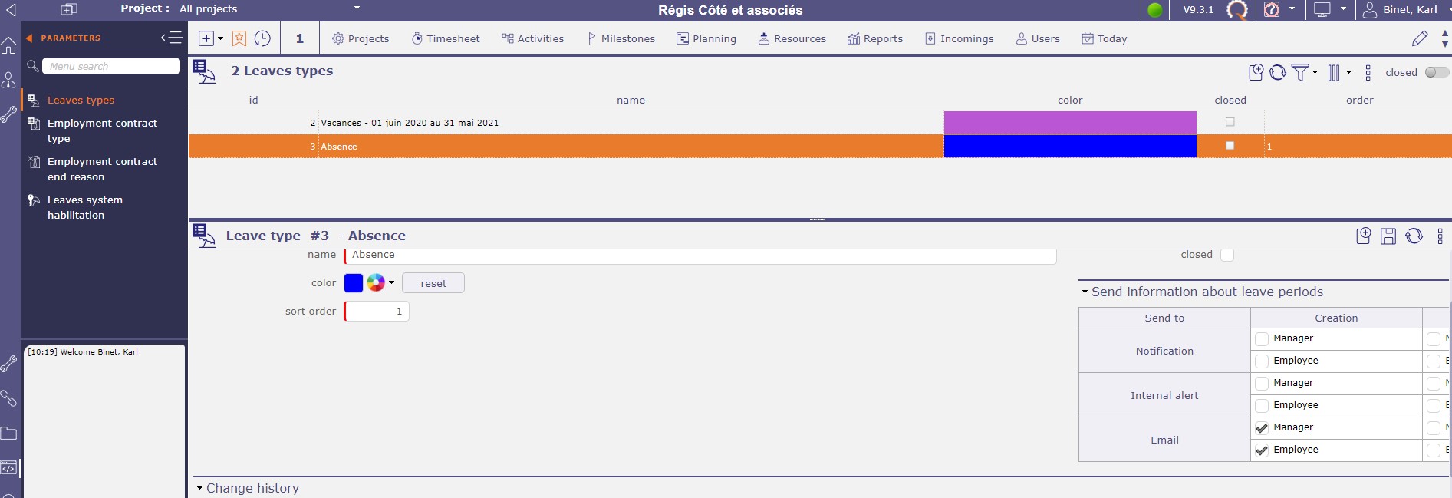The image size is (1452, 498).
Task: Click the blue color swatch
Action: [353, 283]
